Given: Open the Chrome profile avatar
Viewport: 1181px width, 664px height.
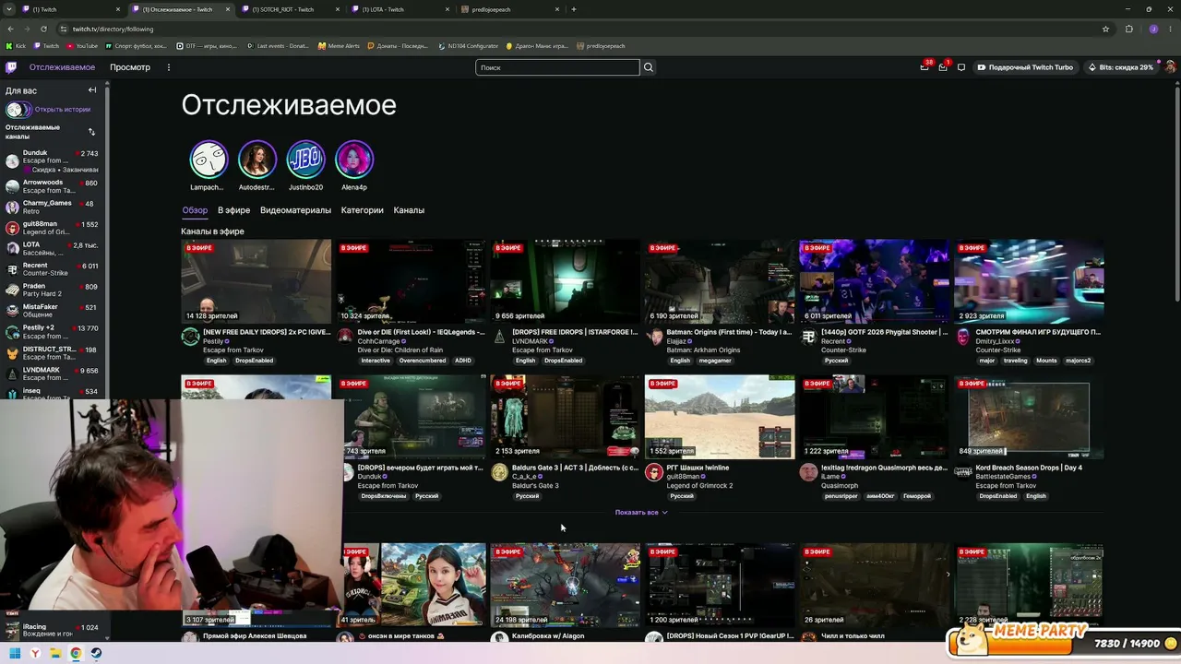Looking at the screenshot, I should 1153,29.
